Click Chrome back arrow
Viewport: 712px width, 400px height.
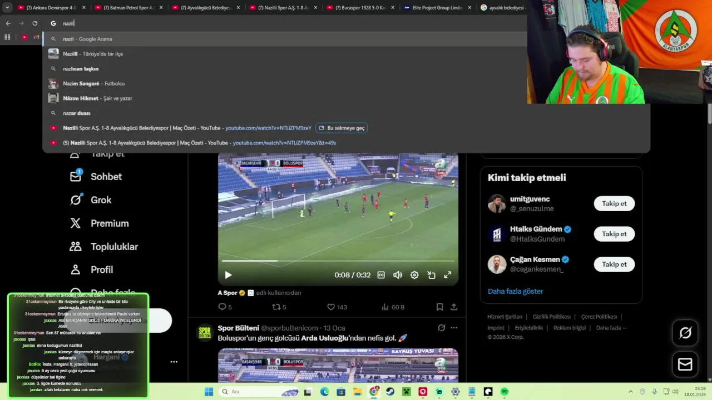coord(8,23)
